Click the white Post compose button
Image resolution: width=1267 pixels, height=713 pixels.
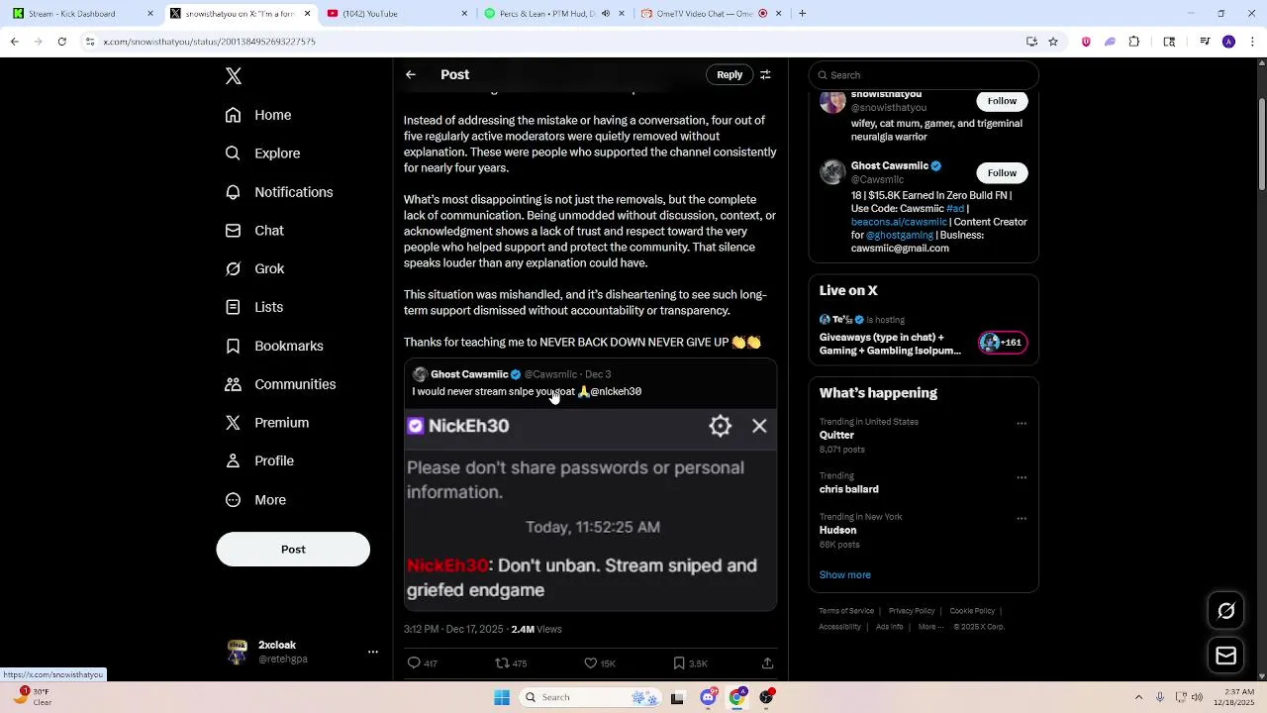[x=293, y=550]
